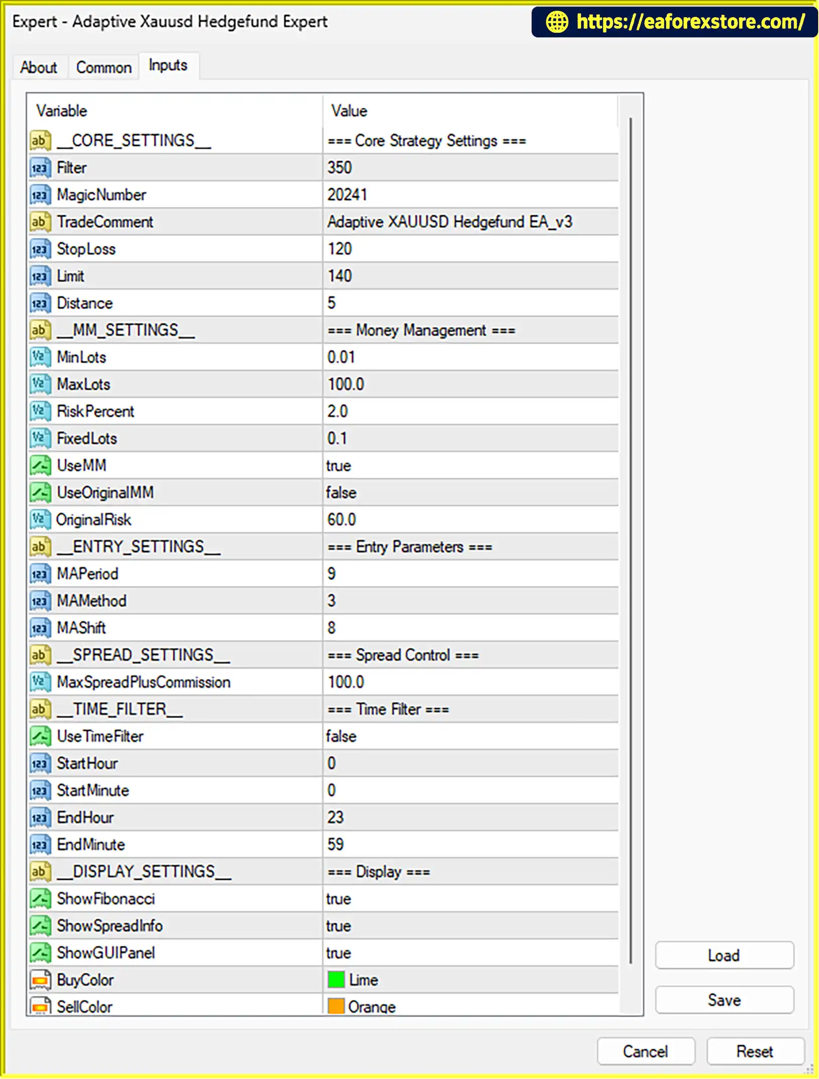Viewport: 819px width, 1079px height.
Task: Click the Save button
Action: [x=724, y=1000]
